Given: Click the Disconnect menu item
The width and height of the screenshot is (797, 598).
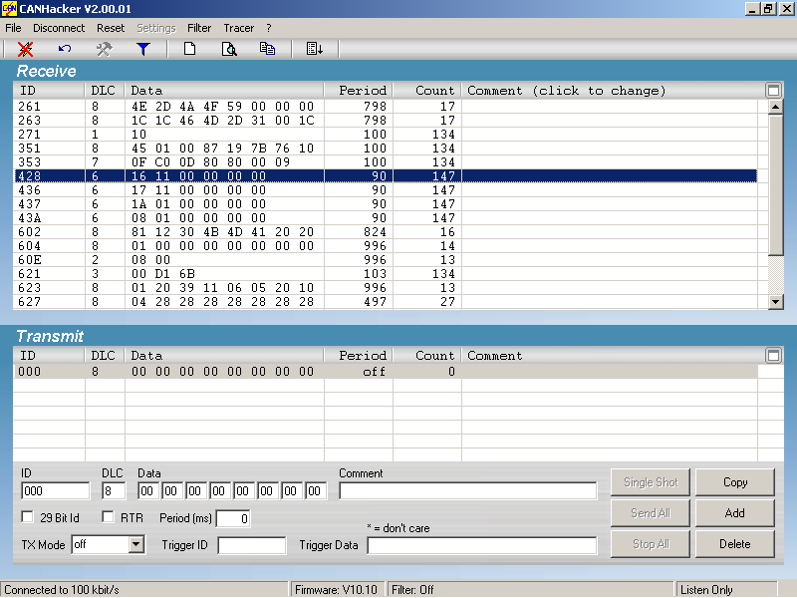Looking at the screenshot, I should coord(59,28).
